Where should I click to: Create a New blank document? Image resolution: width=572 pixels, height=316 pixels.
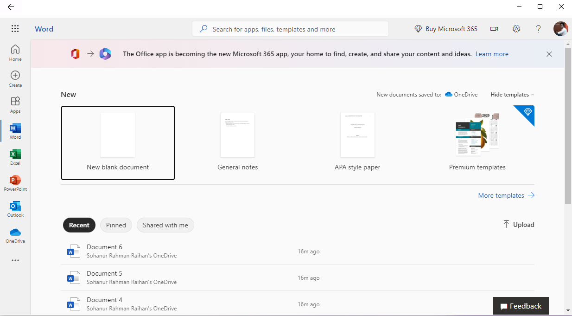pyautogui.click(x=118, y=142)
